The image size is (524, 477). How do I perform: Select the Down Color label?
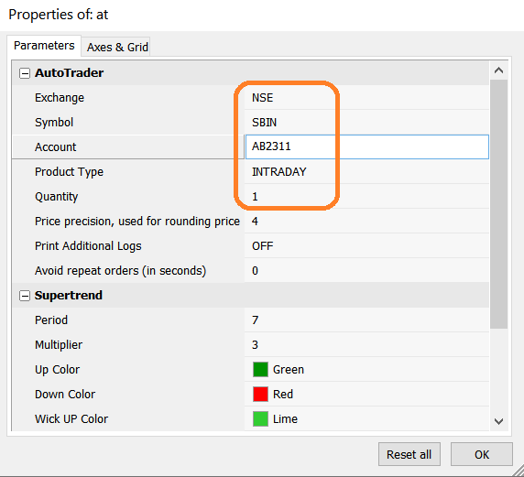tap(65, 395)
